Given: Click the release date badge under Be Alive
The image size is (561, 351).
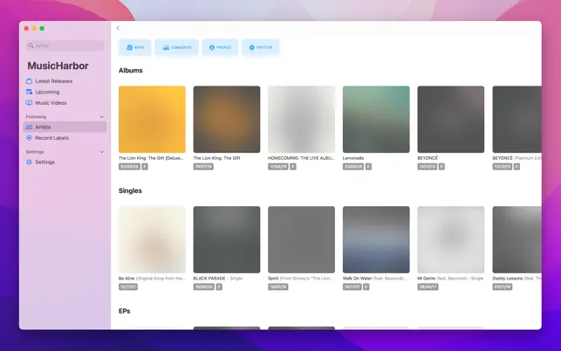Looking at the screenshot, I should [128, 287].
